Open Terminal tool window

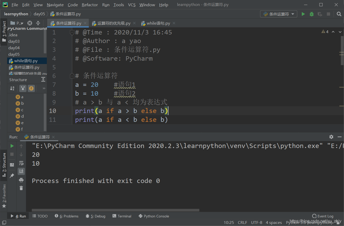tap(122, 216)
